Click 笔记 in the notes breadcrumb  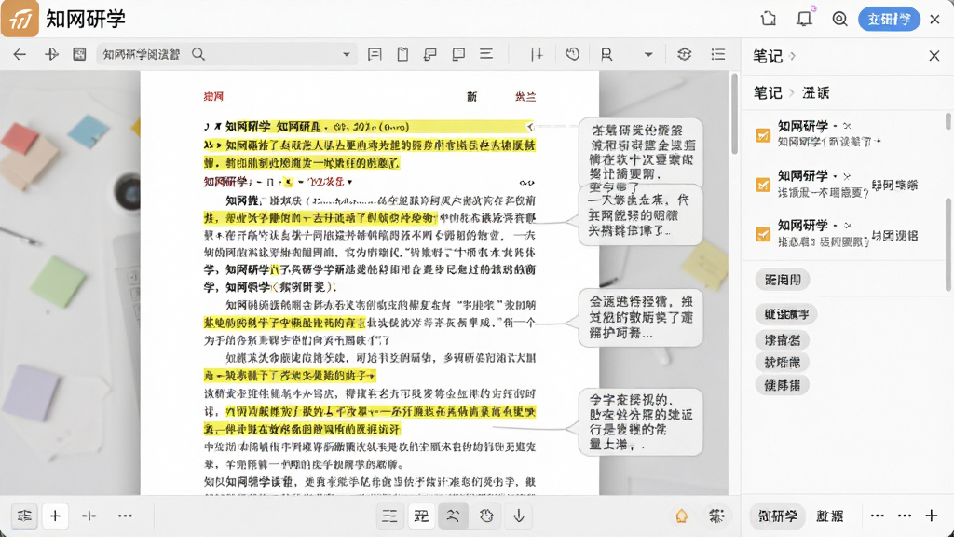coord(768,92)
